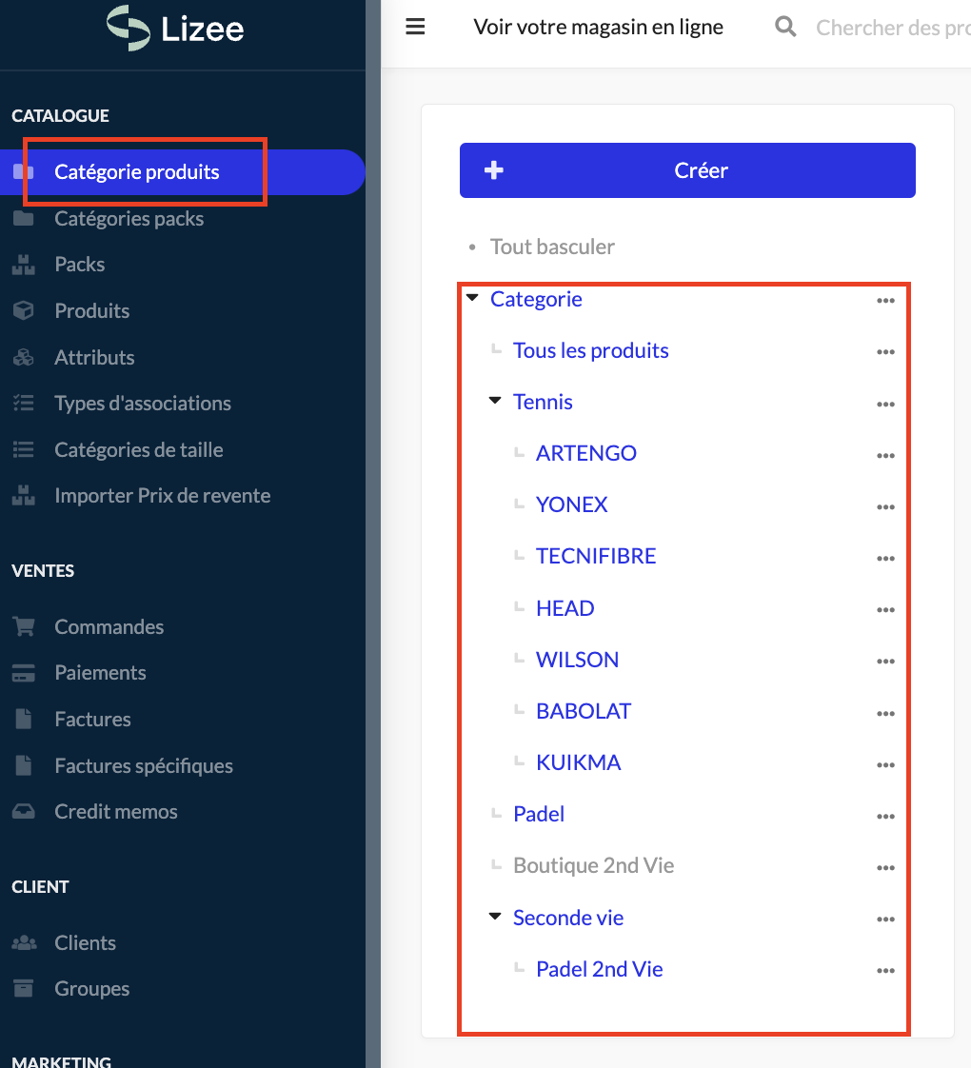971x1068 pixels.
Task: Open Paiements page
Action: pos(100,673)
